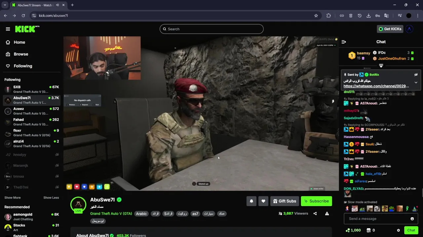Click the KICK logo

pos(27,29)
